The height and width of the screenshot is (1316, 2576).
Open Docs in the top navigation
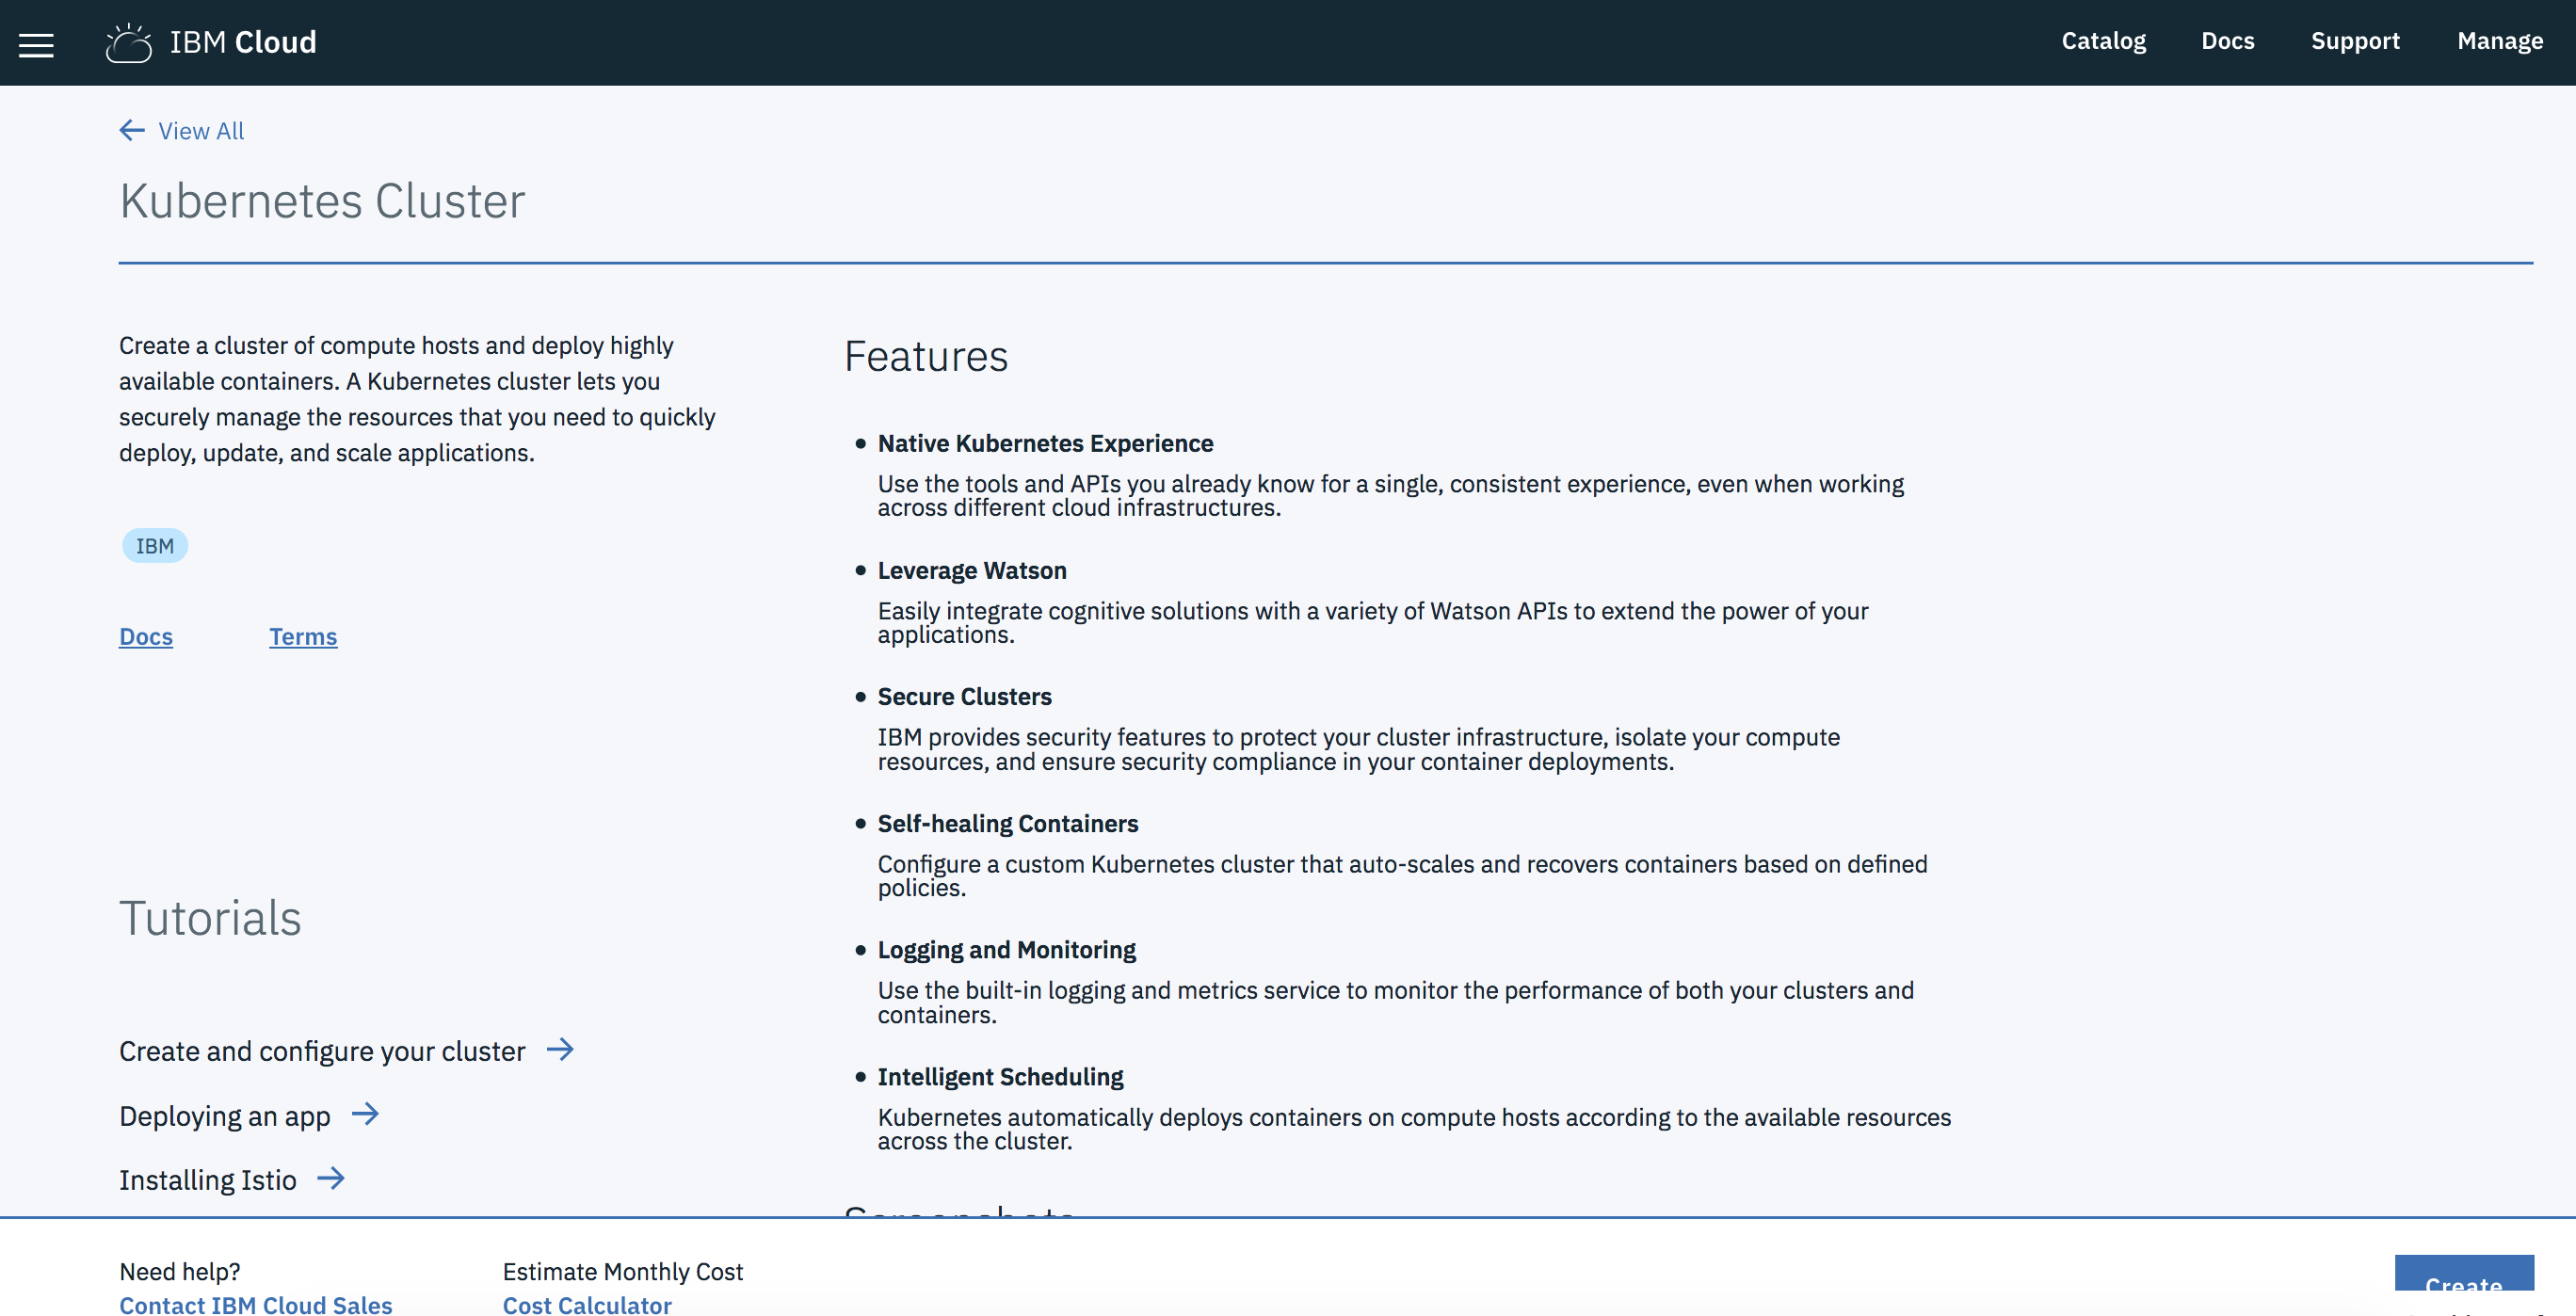tap(2227, 41)
